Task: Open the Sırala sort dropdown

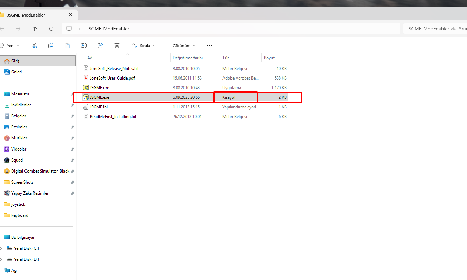Action: click(x=143, y=45)
